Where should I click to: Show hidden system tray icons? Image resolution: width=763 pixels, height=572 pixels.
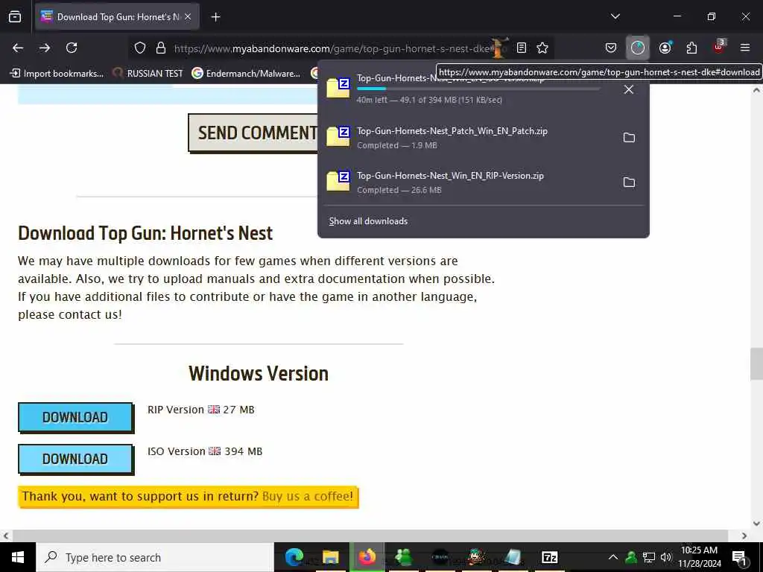[613, 557]
